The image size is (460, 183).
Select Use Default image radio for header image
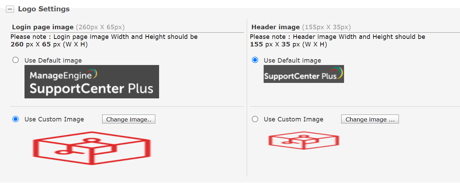[x=255, y=60]
